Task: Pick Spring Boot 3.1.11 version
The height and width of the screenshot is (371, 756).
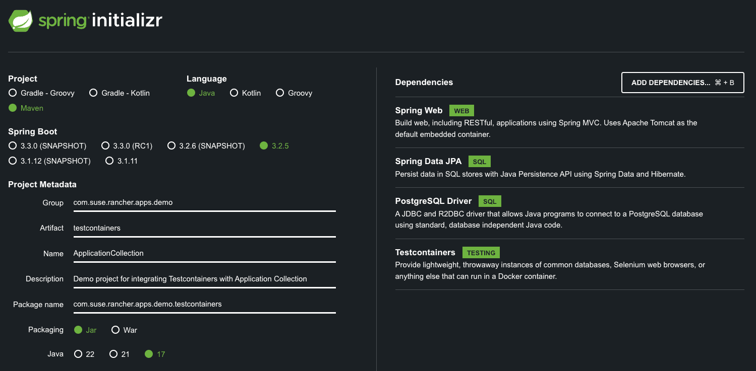Action: [x=109, y=161]
